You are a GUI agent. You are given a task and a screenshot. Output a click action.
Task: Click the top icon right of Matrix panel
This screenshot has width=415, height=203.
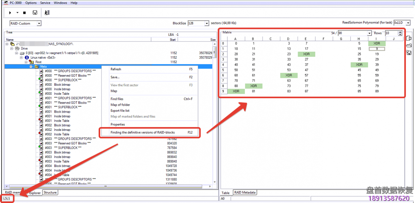point(409,38)
